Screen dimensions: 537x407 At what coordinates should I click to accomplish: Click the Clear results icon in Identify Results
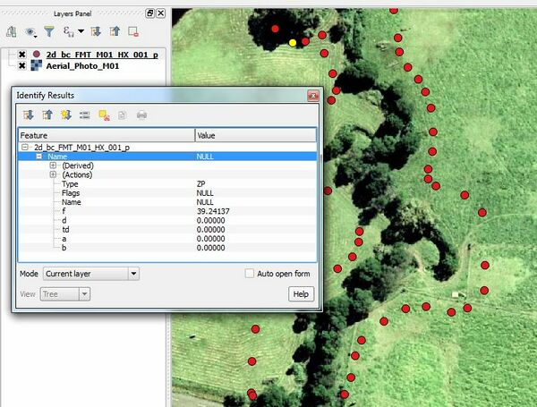[x=103, y=114]
